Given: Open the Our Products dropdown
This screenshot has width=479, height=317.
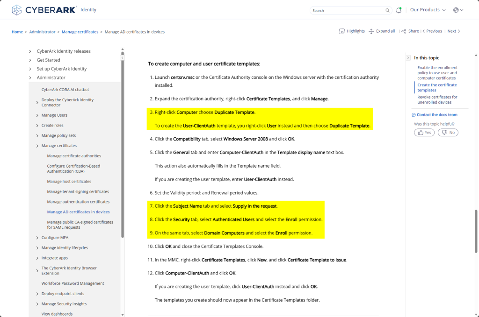Looking at the screenshot, I should pos(428,10).
